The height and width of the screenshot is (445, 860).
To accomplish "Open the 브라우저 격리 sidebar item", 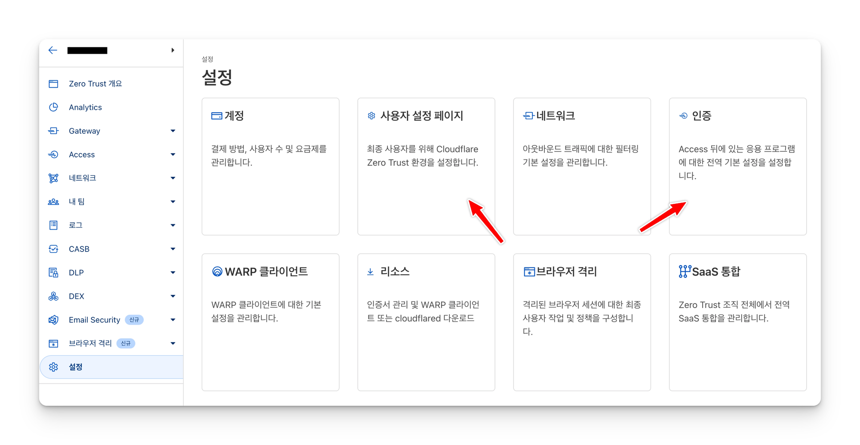I will 90,344.
